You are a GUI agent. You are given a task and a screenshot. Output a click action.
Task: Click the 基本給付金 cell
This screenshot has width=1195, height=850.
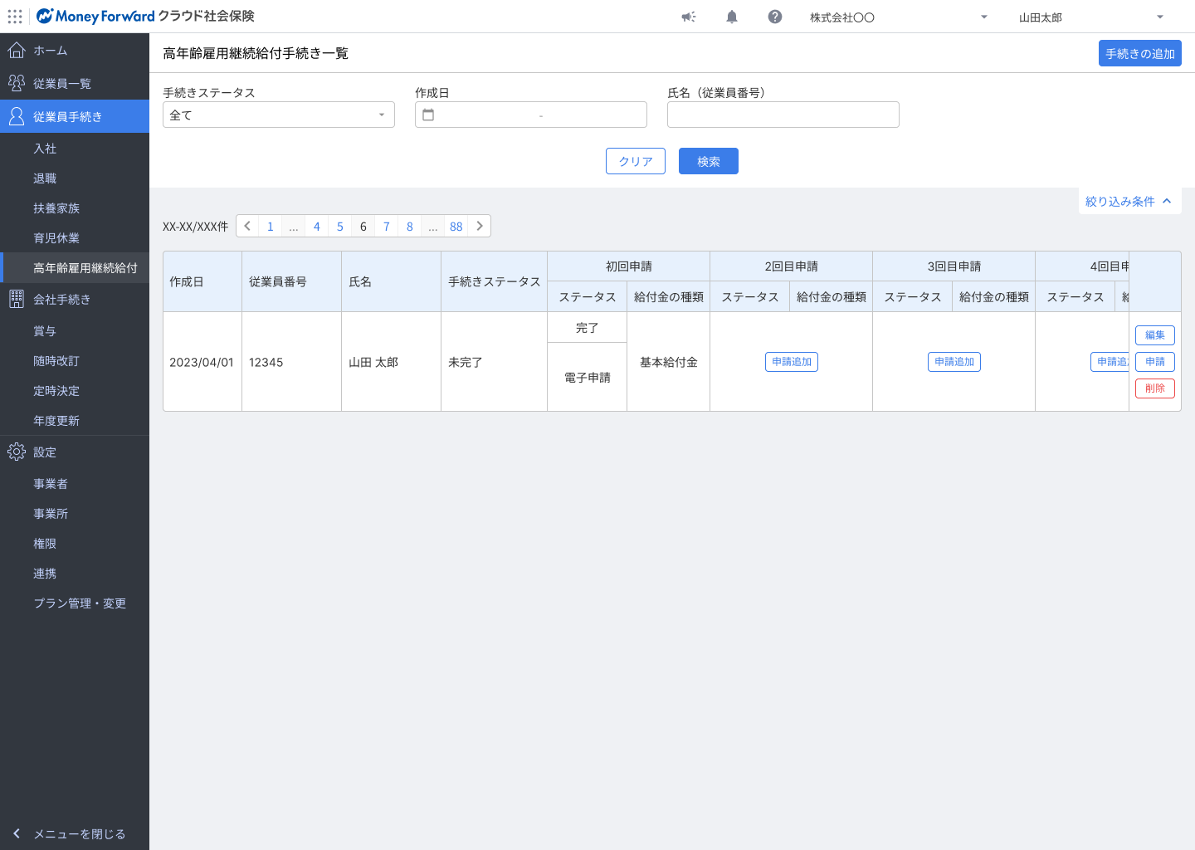click(669, 362)
